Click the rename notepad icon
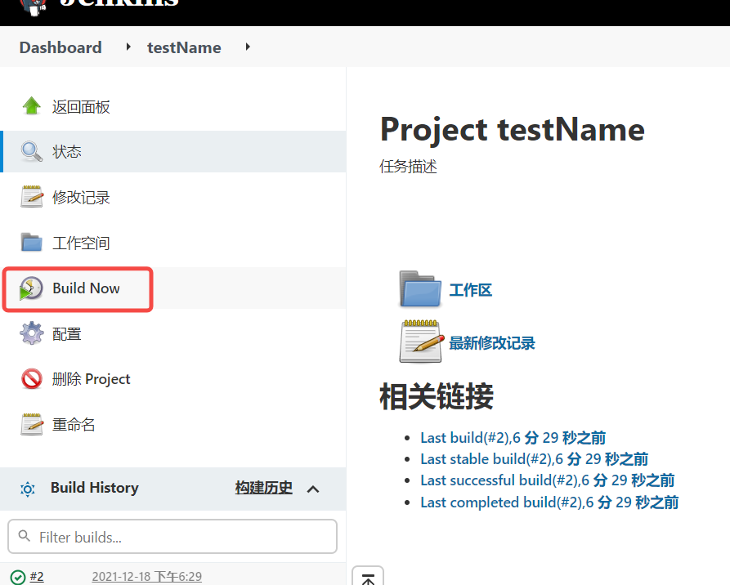730x585 pixels. coord(32,425)
